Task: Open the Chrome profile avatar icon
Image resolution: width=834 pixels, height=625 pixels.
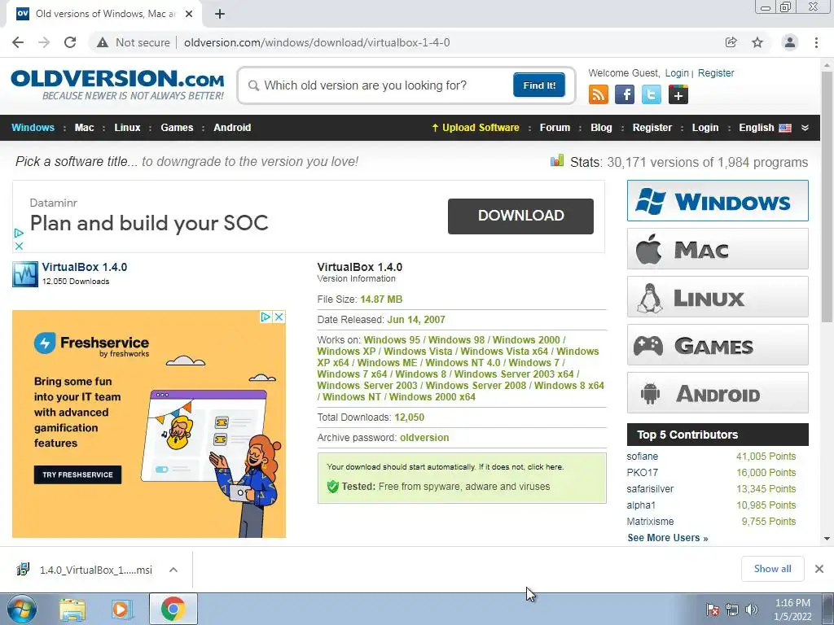Action: [x=790, y=42]
